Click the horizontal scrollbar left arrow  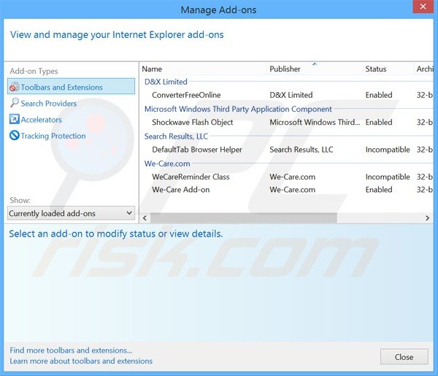click(145, 218)
